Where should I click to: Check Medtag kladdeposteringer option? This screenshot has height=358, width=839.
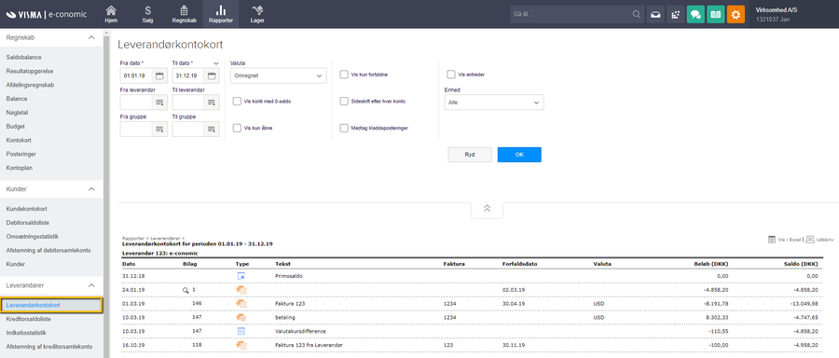click(344, 128)
